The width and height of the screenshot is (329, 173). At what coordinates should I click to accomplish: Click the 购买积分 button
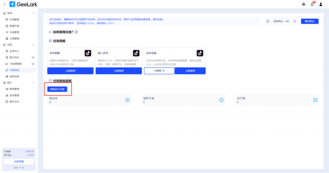(310, 21)
